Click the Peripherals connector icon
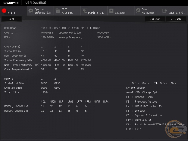Screen dimensions: 188x141 coord(84,11)
